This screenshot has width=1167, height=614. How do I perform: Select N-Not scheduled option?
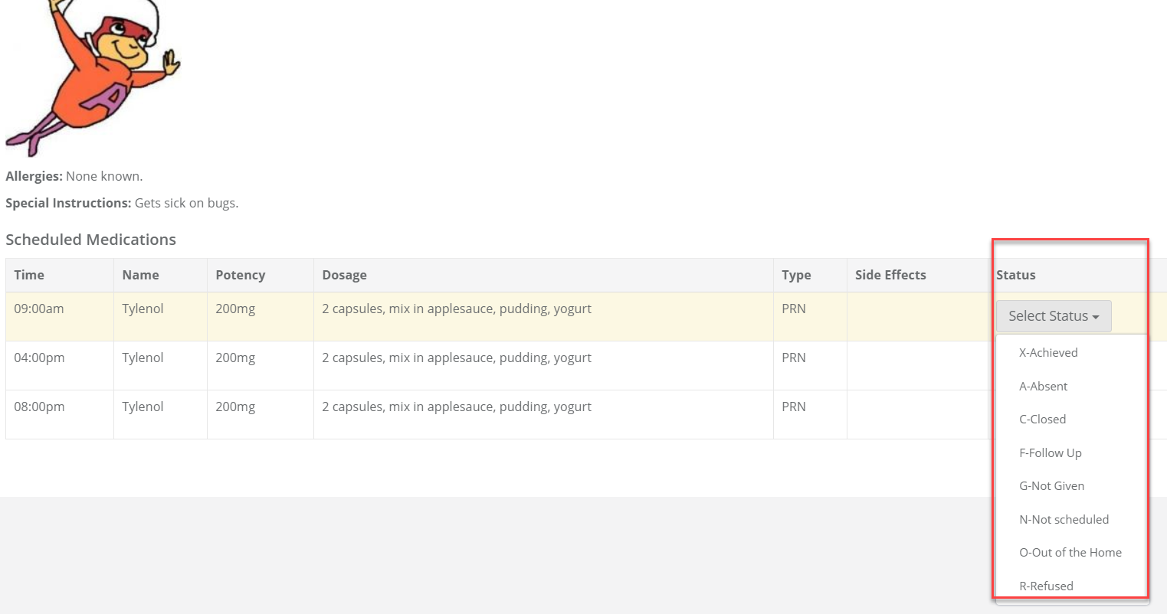(x=1064, y=520)
